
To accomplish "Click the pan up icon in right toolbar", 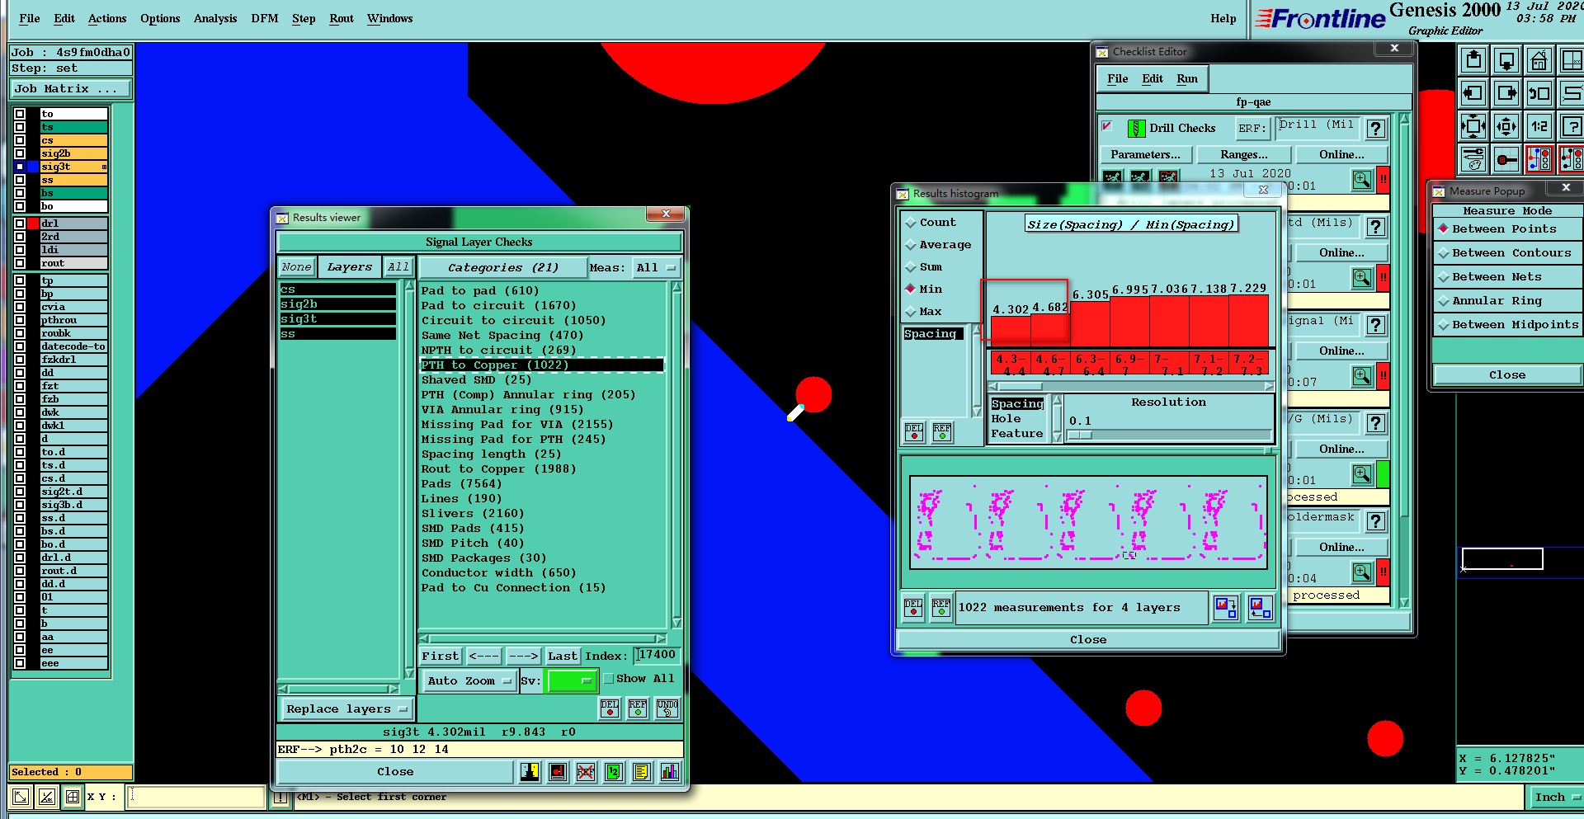I will pos(1473,60).
